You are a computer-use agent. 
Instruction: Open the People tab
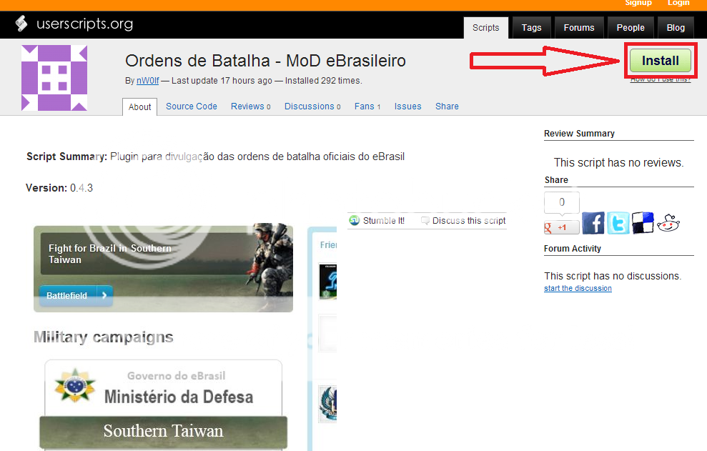pyautogui.click(x=631, y=27)
